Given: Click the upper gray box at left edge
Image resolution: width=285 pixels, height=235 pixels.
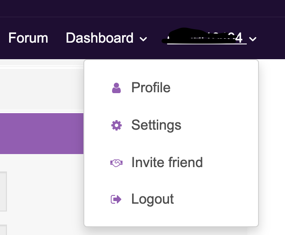Looking at the screenshot, I should tap(3, 191).
